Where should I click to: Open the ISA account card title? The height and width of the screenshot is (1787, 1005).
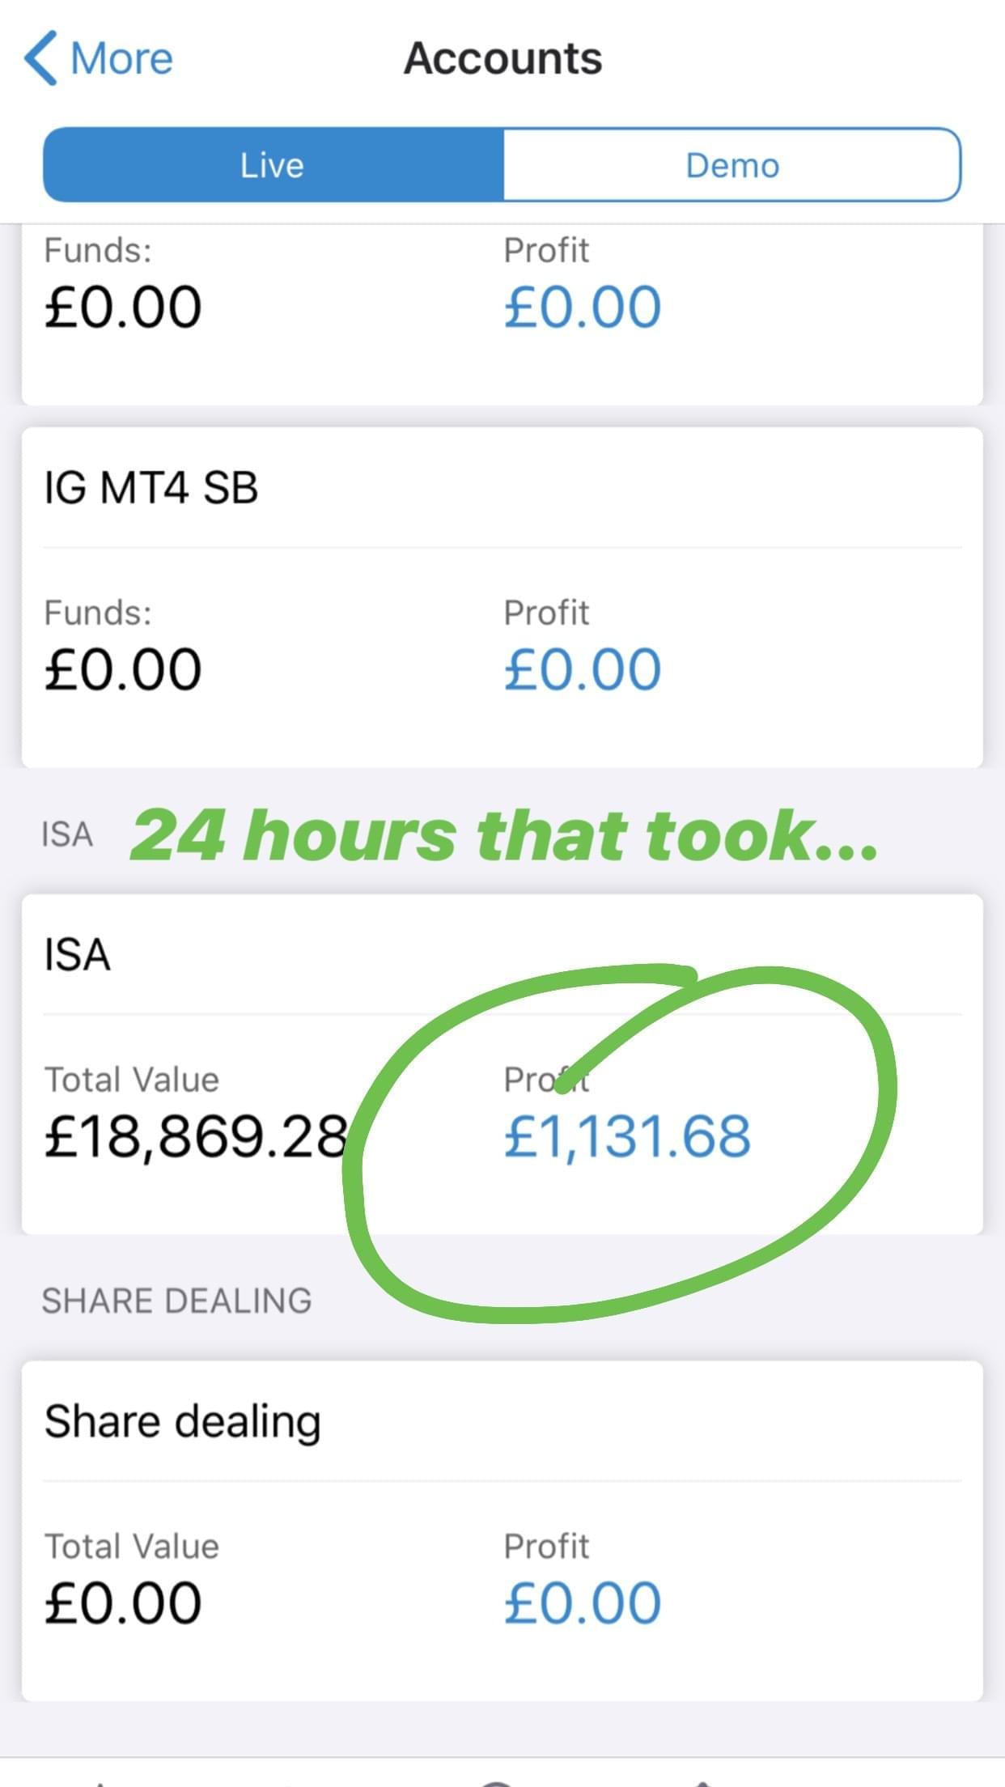coord(78,955)
